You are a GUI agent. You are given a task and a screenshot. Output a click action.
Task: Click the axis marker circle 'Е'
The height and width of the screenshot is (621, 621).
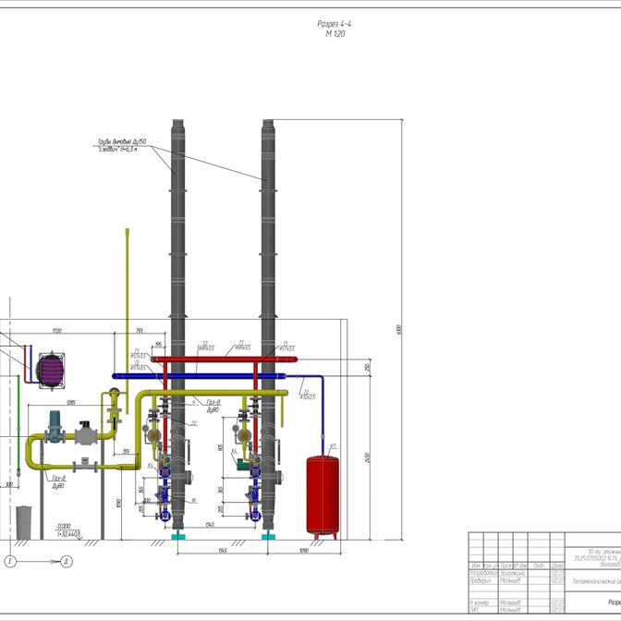coord(10,561)
